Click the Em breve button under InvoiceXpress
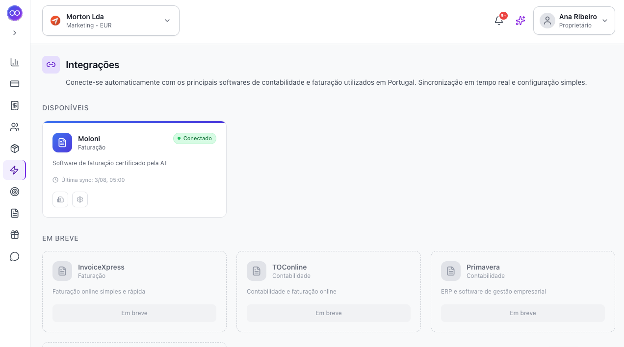Image resolution: width=624 pixels, height=347 pixels. (x=134, y=313)
